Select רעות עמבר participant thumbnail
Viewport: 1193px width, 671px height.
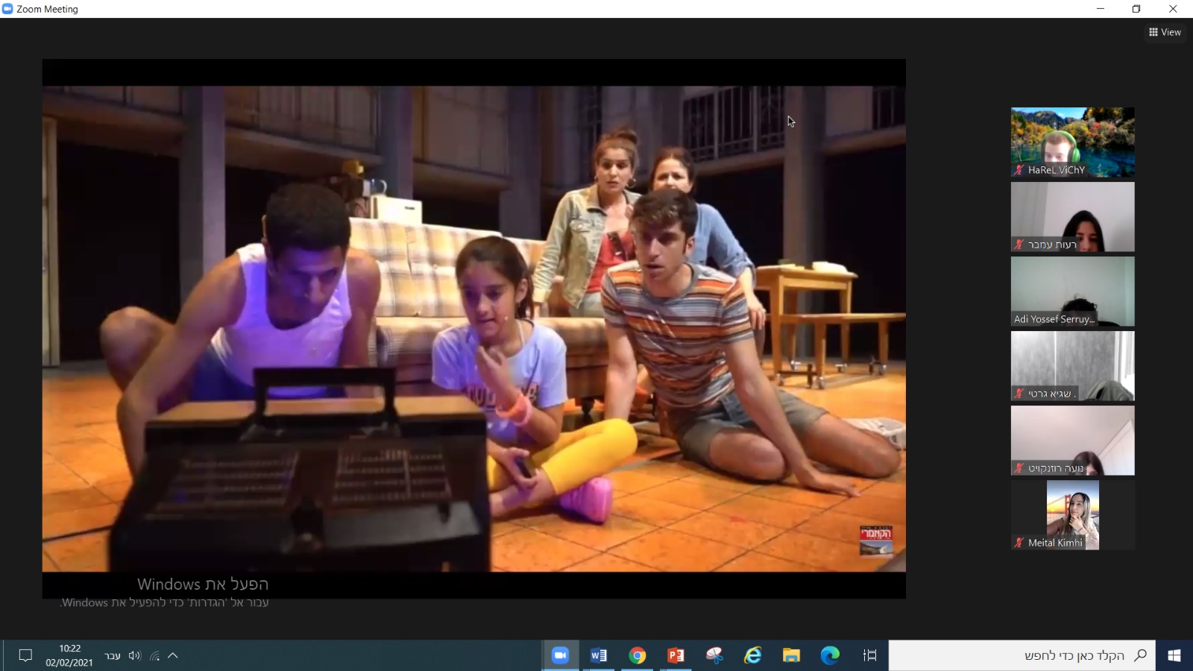tap(1072, 217)
